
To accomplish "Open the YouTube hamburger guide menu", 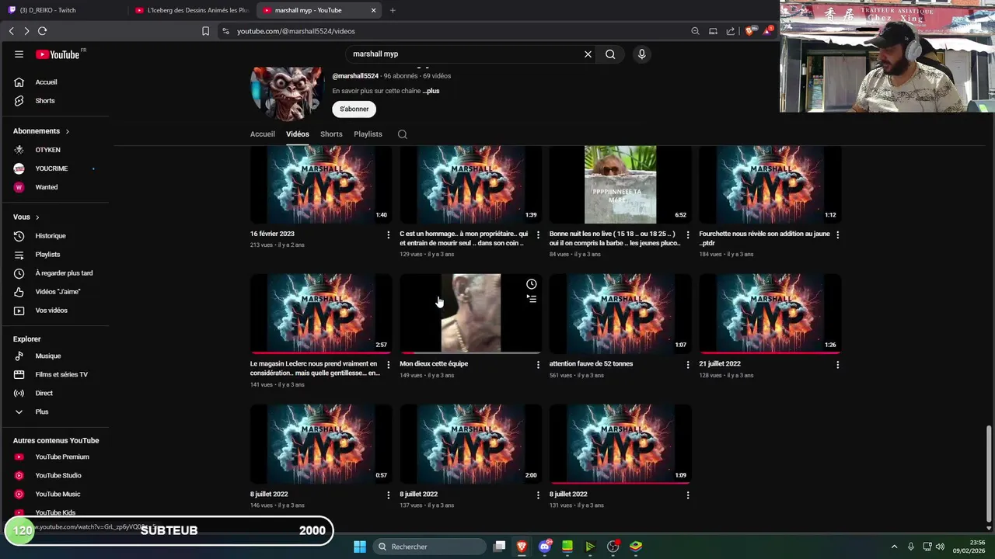I will 19,54.
